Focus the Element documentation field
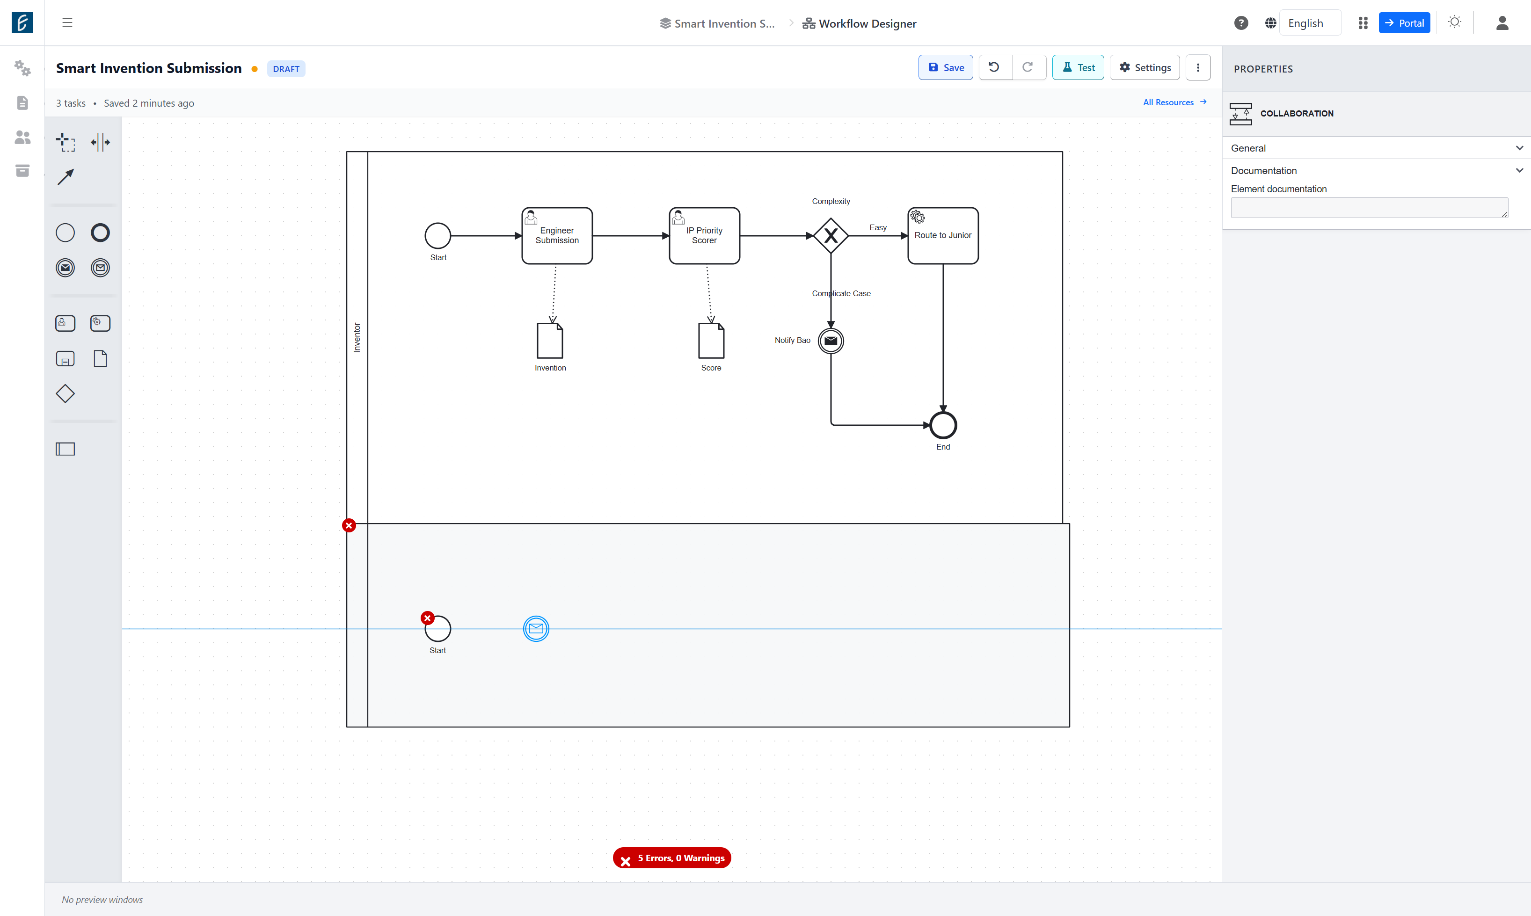Viewport: 1531px width, 916px height. pos(1369,208)
